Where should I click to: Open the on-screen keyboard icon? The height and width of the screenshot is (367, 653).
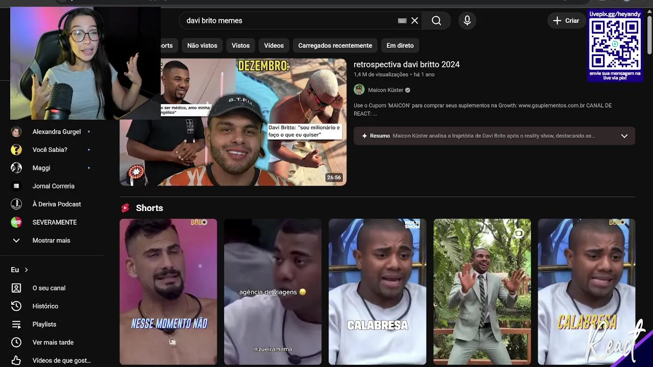[402, 20]
